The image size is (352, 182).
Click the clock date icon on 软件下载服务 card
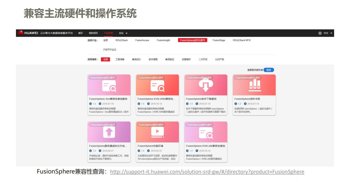197,104
